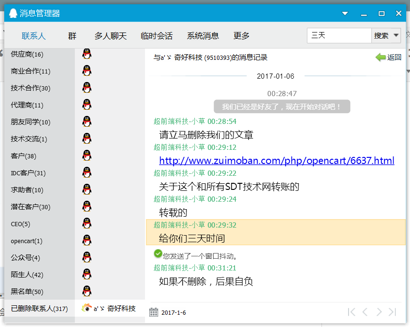Click the message 如果不删除，后果自负
The height and width of the screenshot is (327, 410).
[206, 281]
